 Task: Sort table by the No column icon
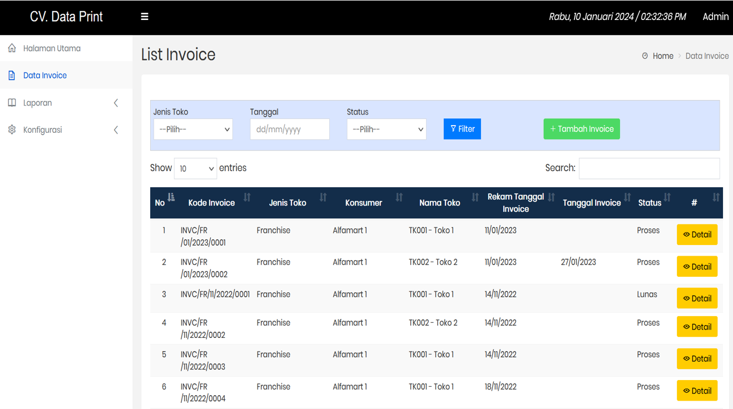[x=171, y=197]
